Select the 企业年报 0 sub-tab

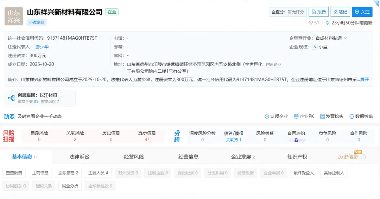(274, 173)
